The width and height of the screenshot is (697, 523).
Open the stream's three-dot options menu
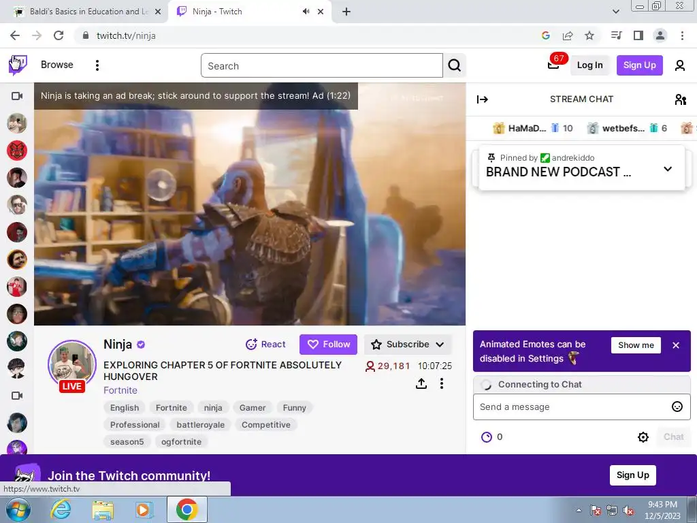click(x=441, y=383)
